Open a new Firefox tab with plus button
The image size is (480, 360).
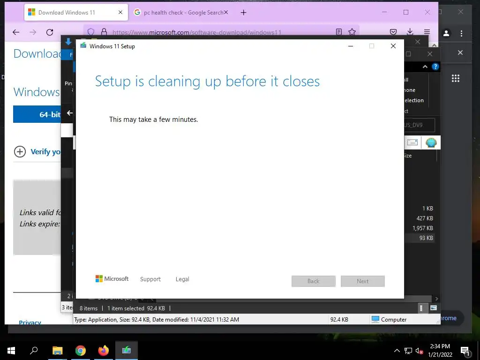click(243, 13)
